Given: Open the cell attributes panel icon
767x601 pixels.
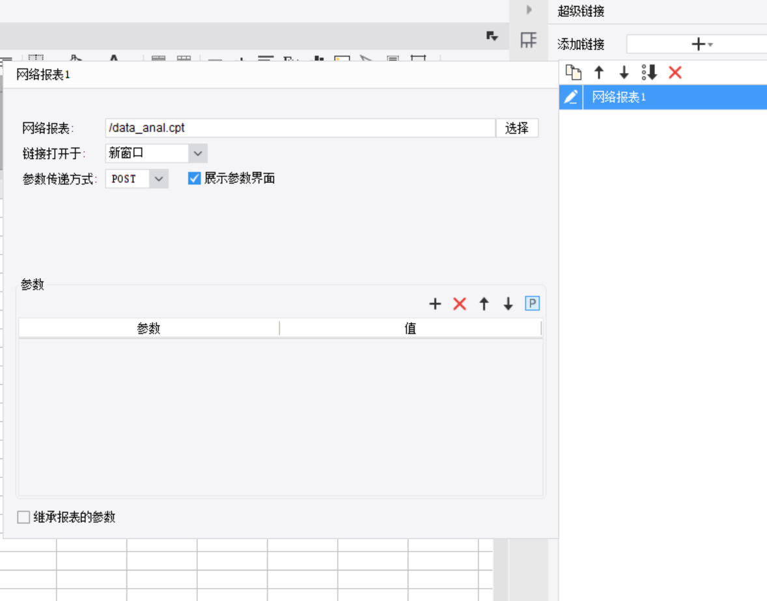Looking at the screenshot, I should 528,40.
